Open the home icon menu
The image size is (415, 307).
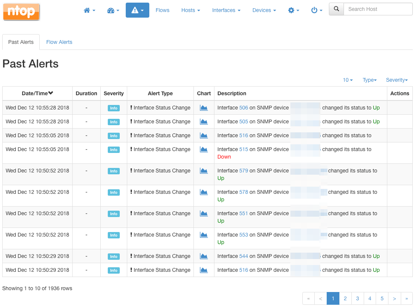pos(89,10)
